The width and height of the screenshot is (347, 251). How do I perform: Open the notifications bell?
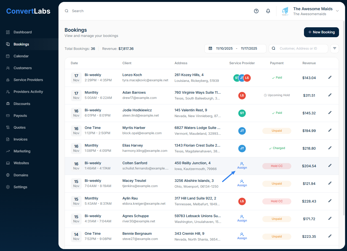point(268,11)
